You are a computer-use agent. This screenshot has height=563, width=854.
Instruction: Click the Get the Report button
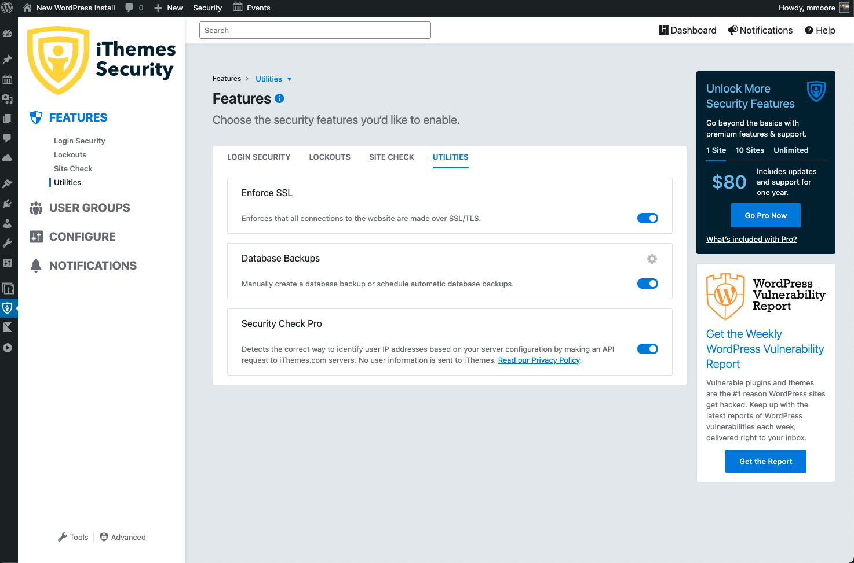coord(766,461)
